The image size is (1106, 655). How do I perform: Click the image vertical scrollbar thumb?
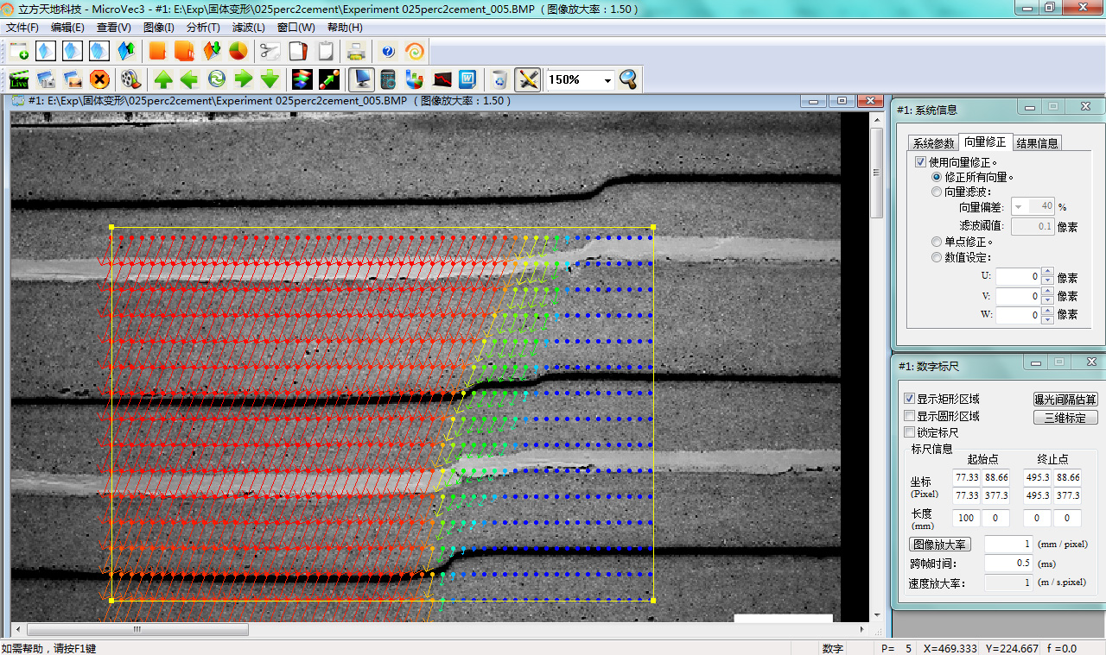[876, 173]
